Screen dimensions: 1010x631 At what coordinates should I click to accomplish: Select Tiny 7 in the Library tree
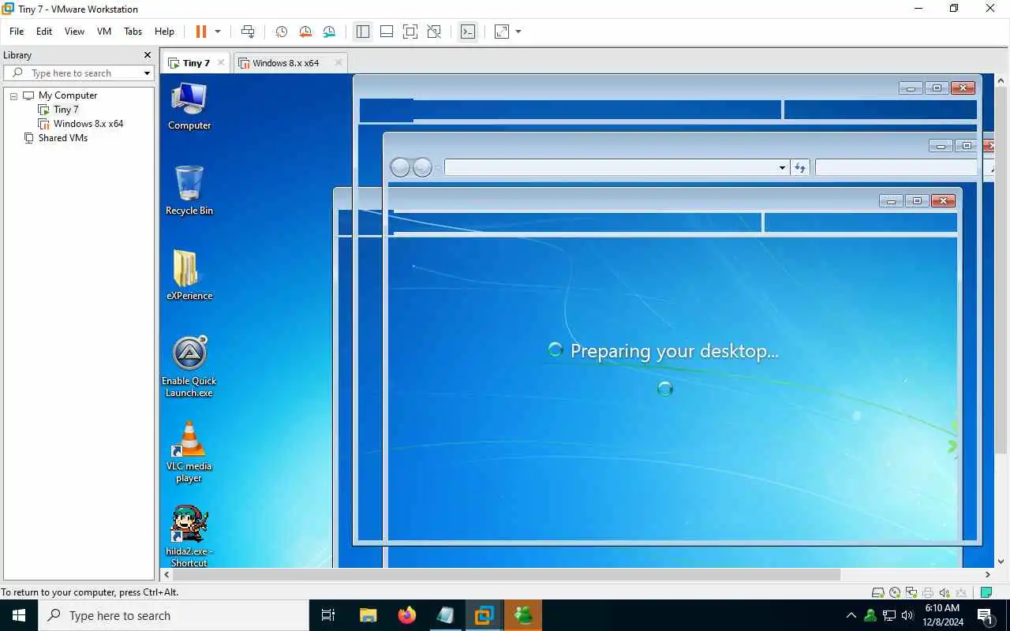tap(65, 110)
